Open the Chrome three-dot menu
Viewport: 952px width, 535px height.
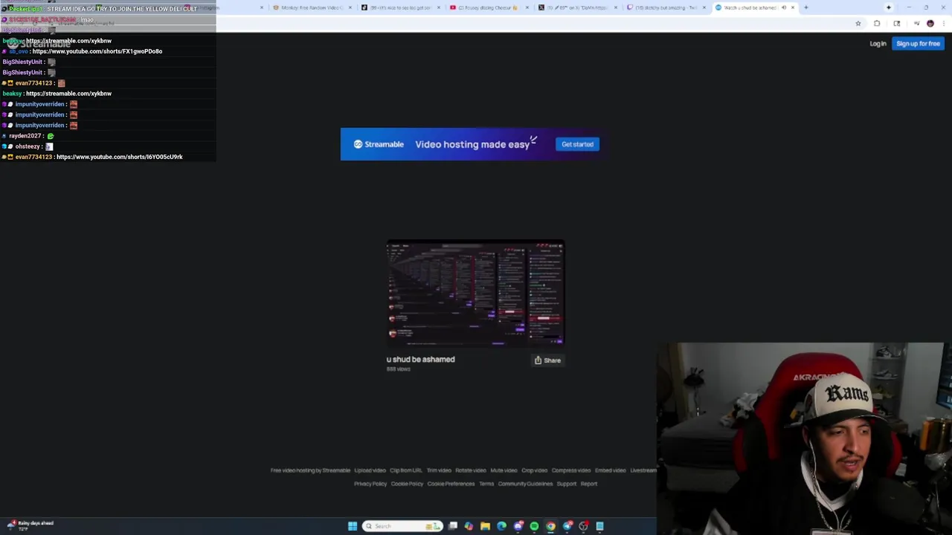[943, 24]
